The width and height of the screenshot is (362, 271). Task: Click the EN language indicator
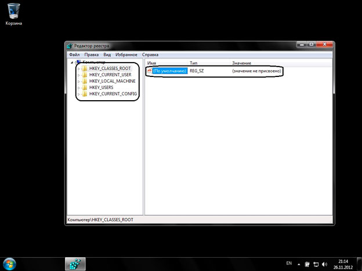pyautogui.click(x=289, y=263)
